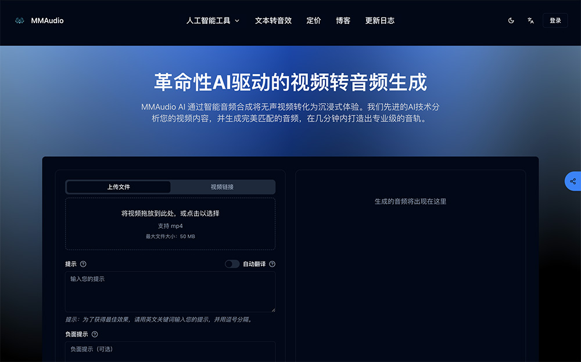581x362 pixels.
Task: Click the 最大文件大小: 50 MB text
Action: click(x=170, y=237)
